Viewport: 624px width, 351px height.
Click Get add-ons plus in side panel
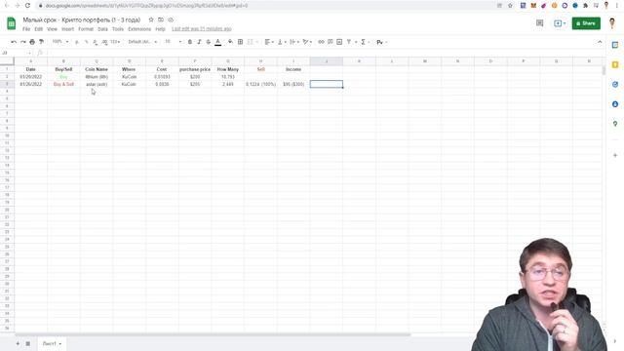[615, 155]
